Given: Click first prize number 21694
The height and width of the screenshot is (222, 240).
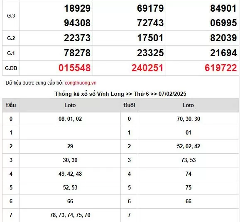Looking at the screenshot, I should tap(223, 53).
